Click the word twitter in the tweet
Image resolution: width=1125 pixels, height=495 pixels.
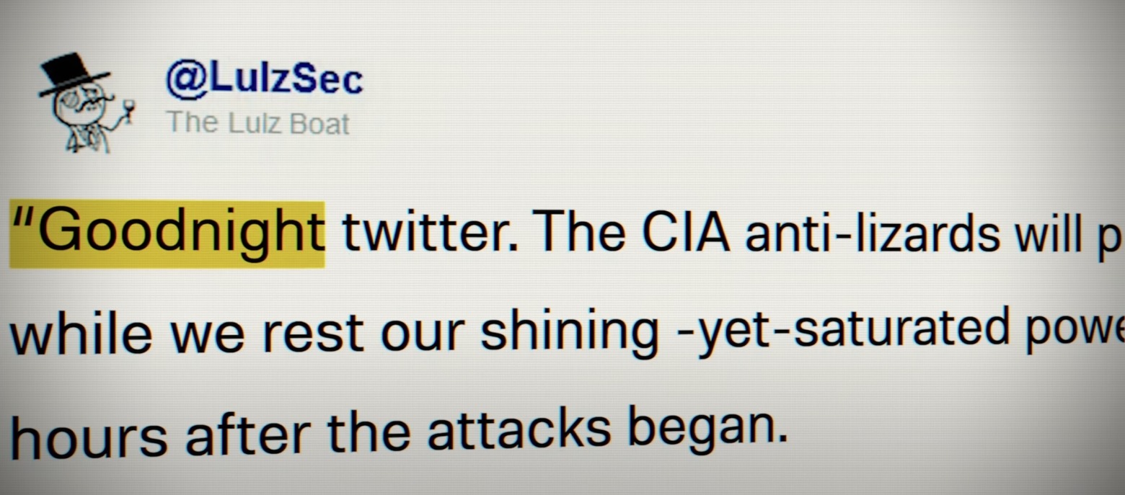[x=431, y=235]
